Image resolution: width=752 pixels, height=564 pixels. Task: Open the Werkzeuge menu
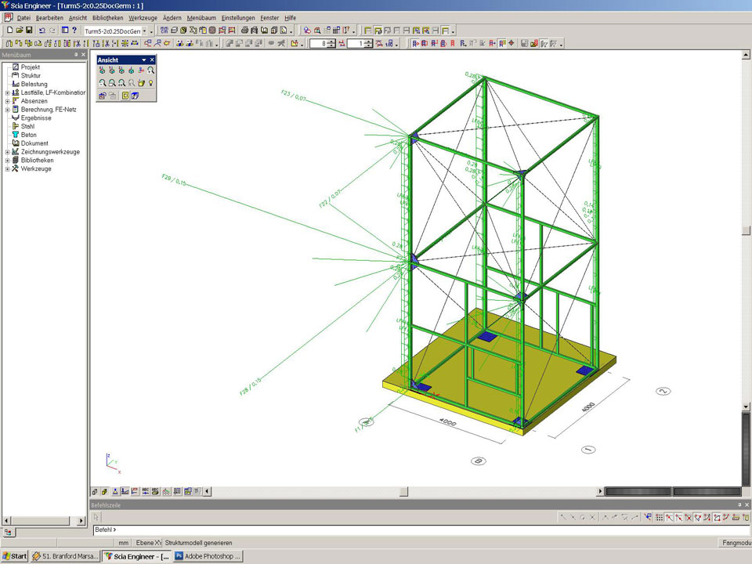point(143,17)
